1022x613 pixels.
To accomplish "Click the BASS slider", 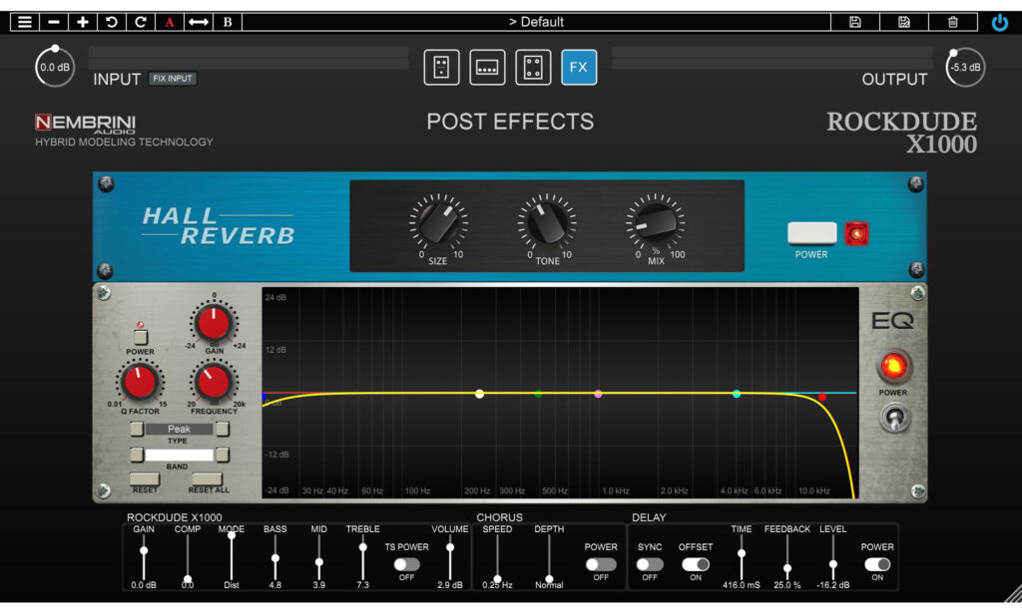I will (275, 558).
